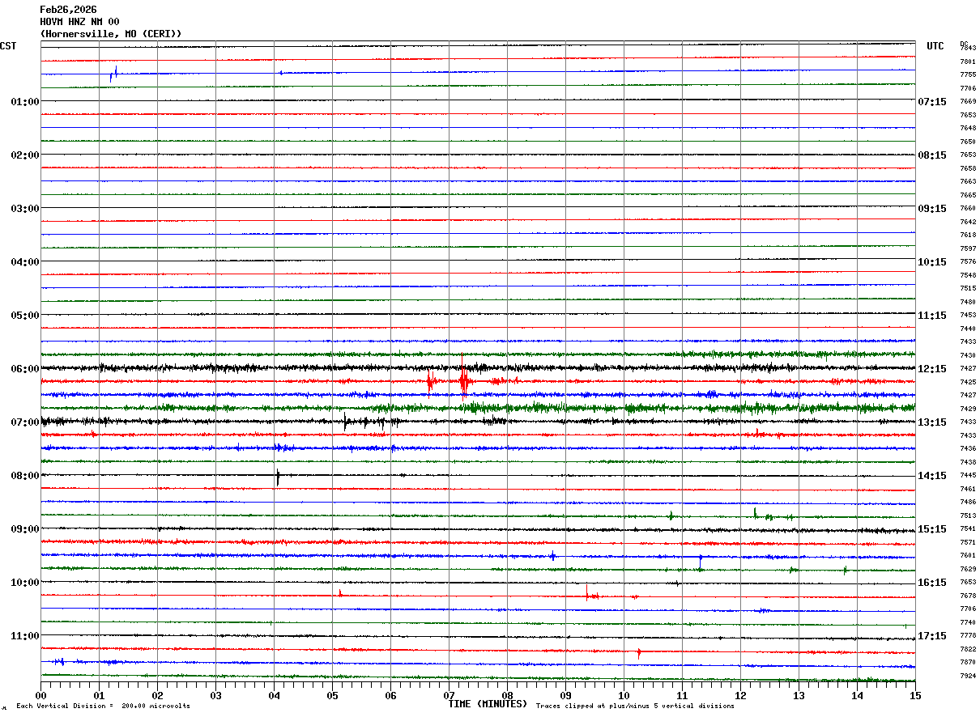Viewport: 980px width, 717px height.
Task: Select the 11:00 CST time label
Action: point(24,636)
